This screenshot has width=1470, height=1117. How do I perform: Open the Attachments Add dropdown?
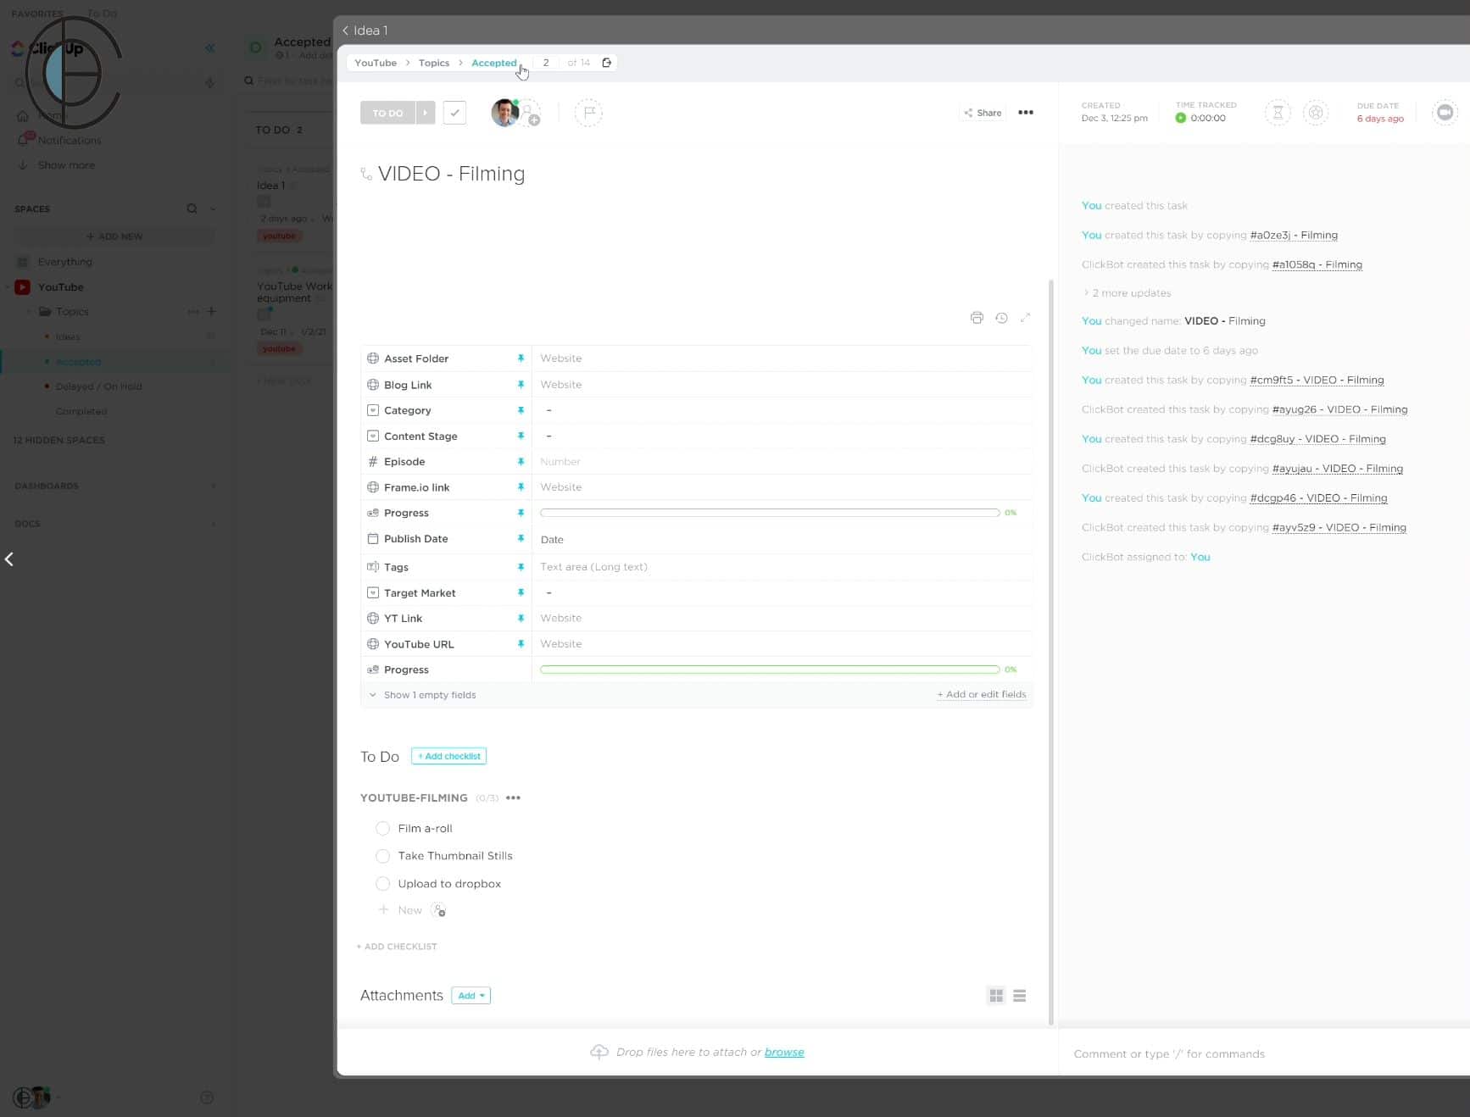pyautogui.click(x=471, y=995)
